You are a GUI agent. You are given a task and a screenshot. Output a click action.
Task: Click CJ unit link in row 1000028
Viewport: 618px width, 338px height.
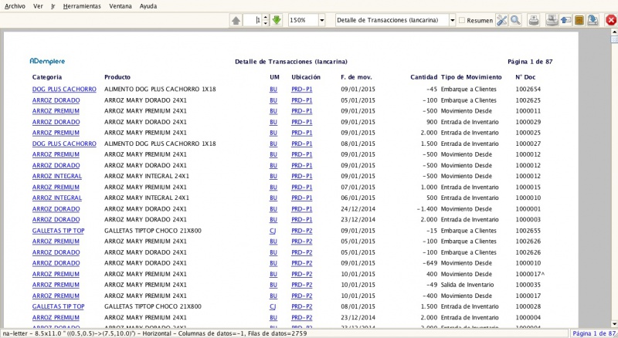(273, 306)
